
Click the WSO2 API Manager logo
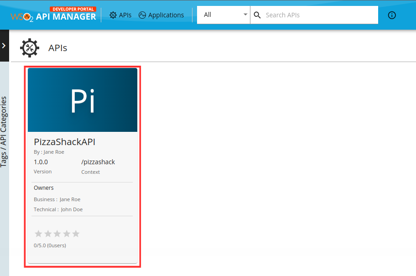coord(53,15)
